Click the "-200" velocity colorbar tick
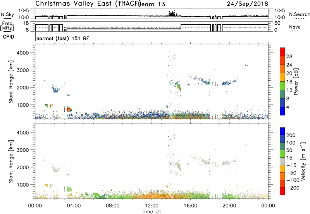This screenshot has height=214, width=310. (293, 188)
